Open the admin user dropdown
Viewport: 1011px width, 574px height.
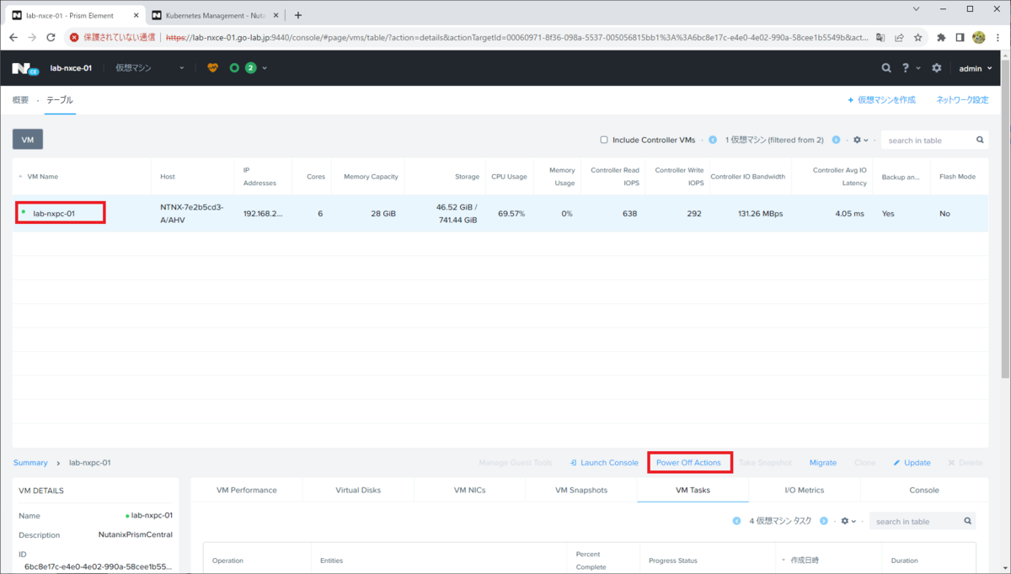[x=976, y=68]
